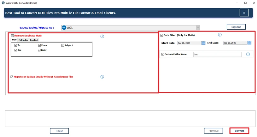
Task: Click info icon beside Date Filter
Action: click(220, 35)
